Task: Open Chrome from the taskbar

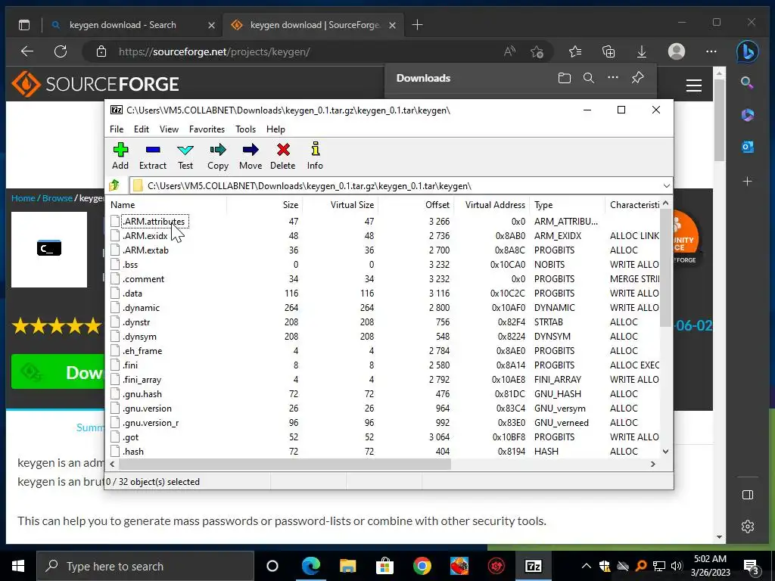Action: click(x=422, y=566)
